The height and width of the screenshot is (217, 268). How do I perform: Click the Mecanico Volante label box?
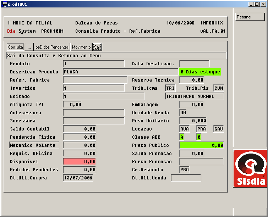coord(34,145)
